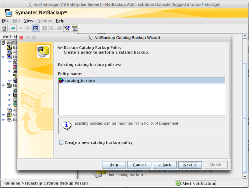Screen dimensions: 249x188
Task: Open the File menu
Action: click(5, 21)
